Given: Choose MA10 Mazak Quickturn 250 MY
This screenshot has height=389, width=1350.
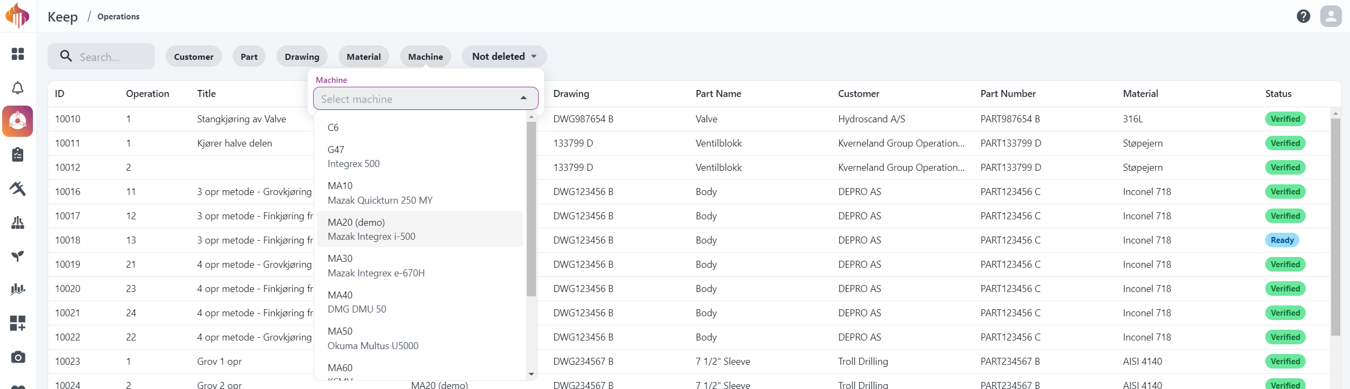Looking at the screenshot, I should point(420,193).
